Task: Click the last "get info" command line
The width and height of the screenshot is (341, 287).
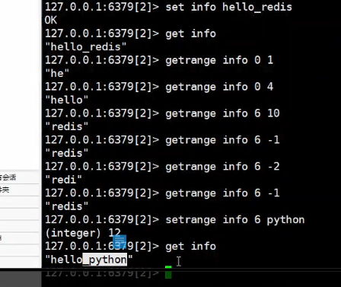Action: (190, 247)
